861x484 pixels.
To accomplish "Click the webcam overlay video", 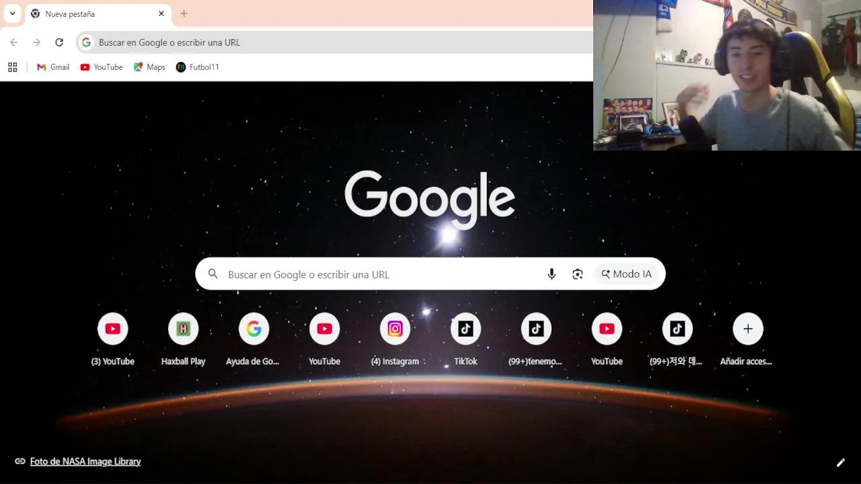I will pyautogui.click(x=727, y=75).
